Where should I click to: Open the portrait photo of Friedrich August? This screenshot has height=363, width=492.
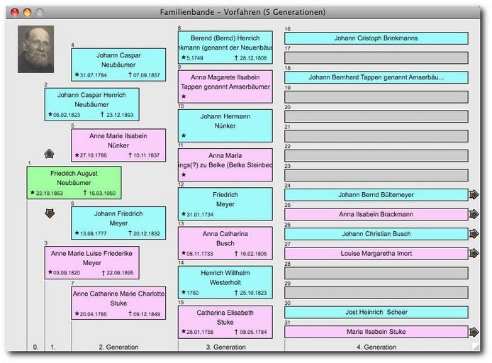pos(35,49)
